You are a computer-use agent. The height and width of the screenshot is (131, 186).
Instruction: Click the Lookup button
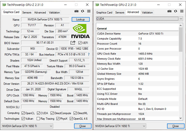pyautogui.click(x=81, y=19)
